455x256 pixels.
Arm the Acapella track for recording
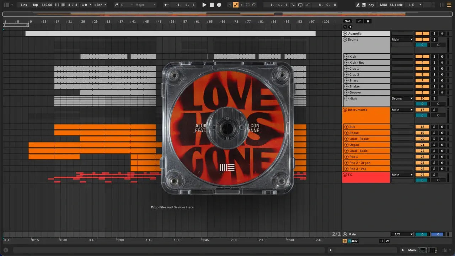click(x=442, y=33)
